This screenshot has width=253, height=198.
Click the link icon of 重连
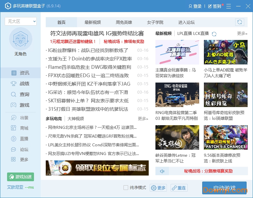(174, 188)
